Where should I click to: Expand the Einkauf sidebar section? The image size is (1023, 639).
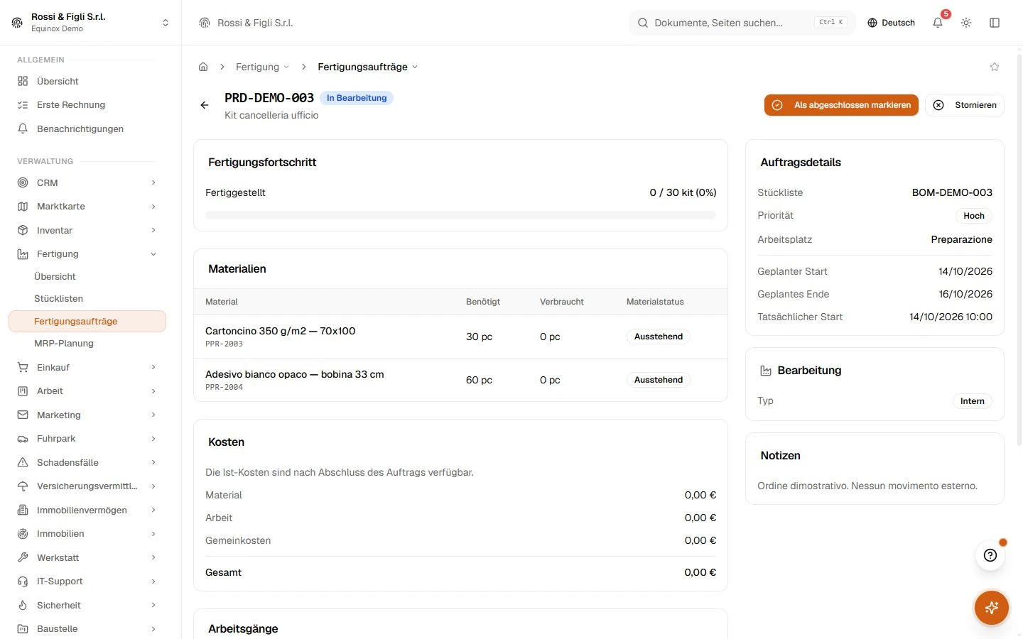[x=87, y=367]
